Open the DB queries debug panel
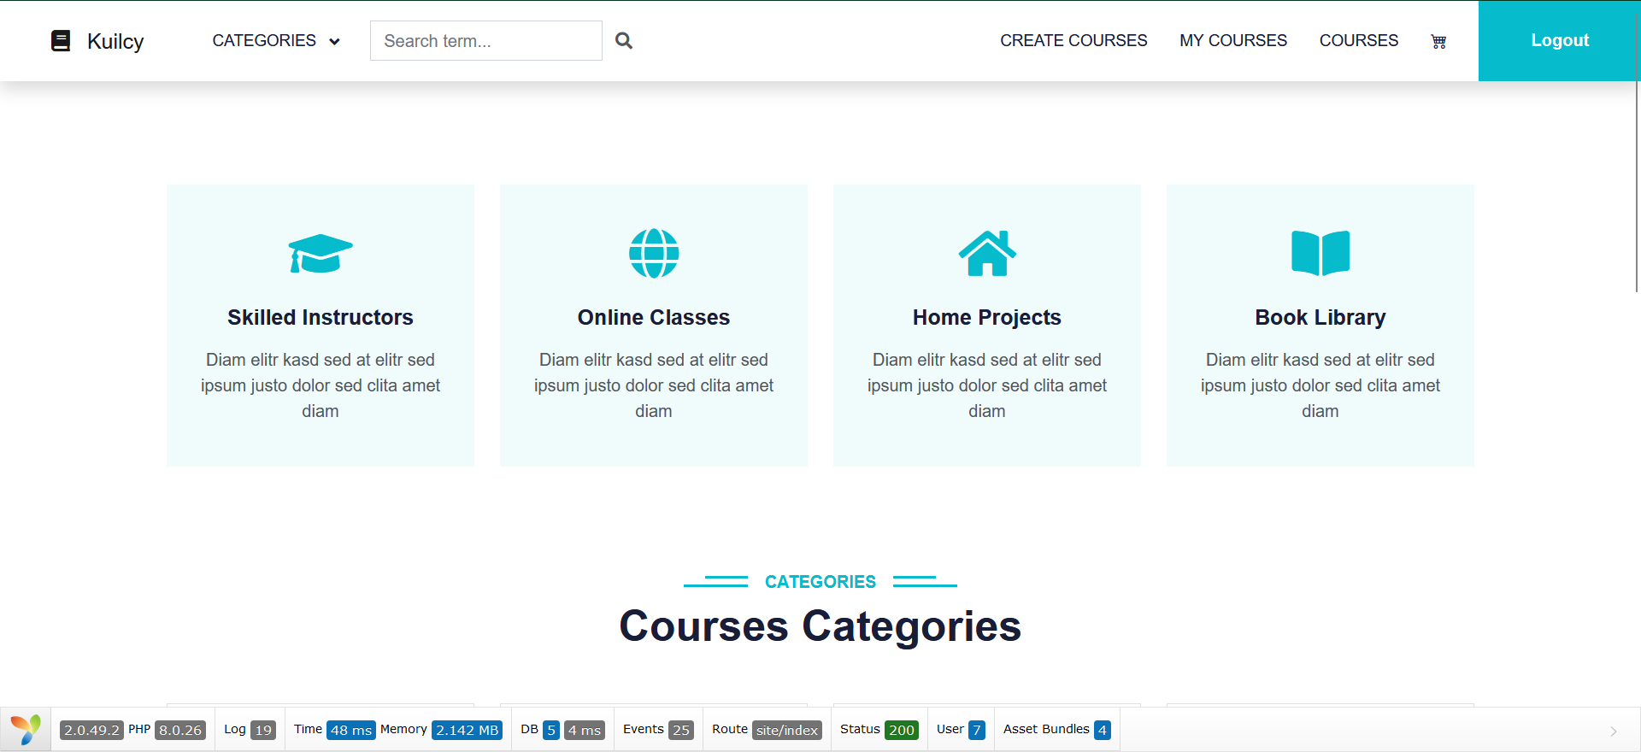The height and width of the screenshot is (752, 1641). point(562,730)
